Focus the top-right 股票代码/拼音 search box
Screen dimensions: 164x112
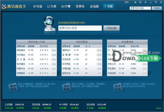140,8
